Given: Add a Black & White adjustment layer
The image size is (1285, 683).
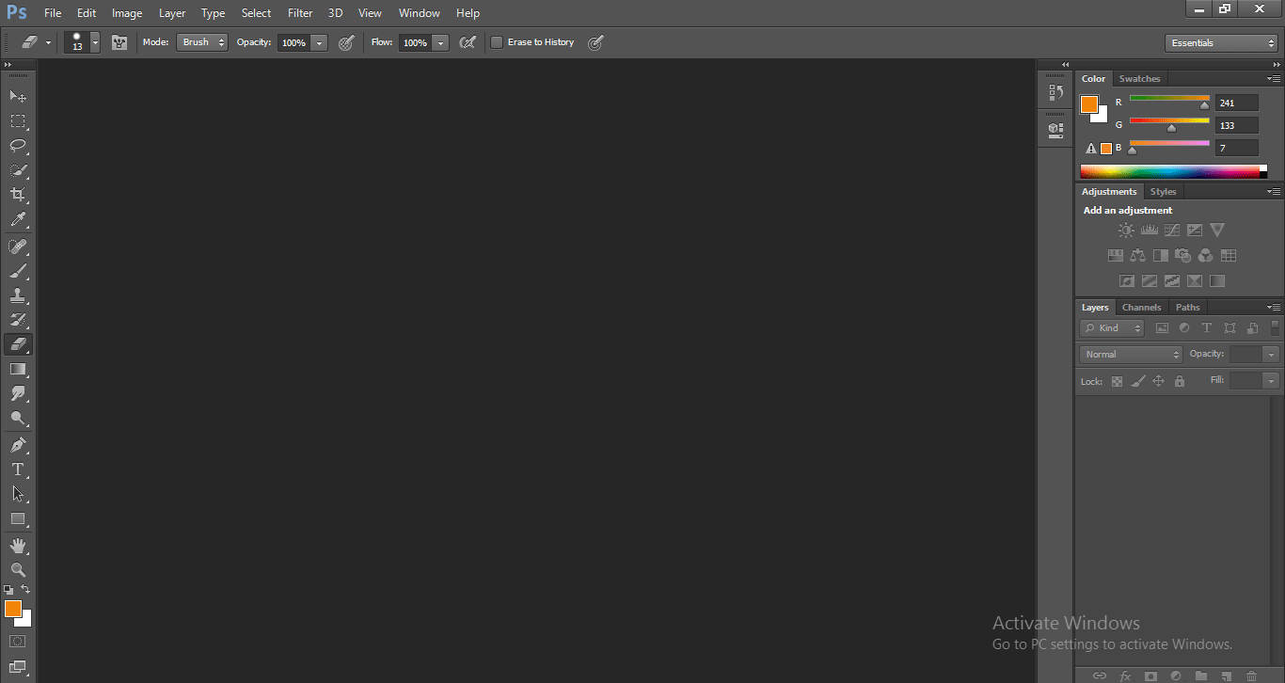Looking at the screenshot, I should [1160, 254].
